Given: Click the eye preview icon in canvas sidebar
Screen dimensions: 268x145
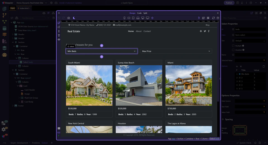Looking at the screenshot, I should click(59, 40).
